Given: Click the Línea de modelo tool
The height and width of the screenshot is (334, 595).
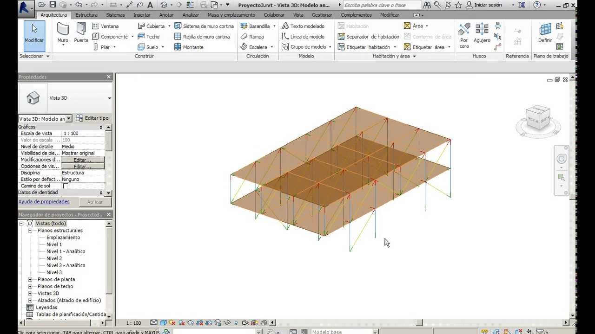Looking at the screenshot, I should click(x=303, y=37).
